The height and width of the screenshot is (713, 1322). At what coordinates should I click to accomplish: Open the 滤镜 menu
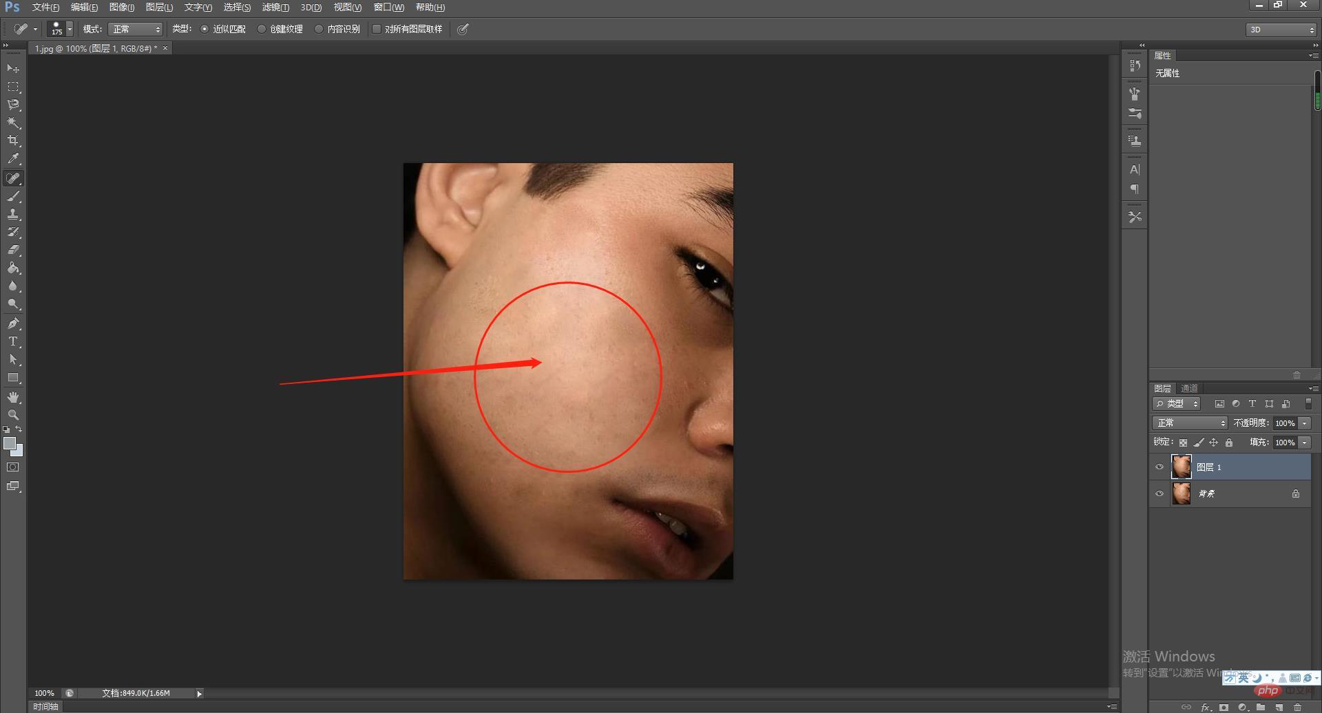coord(275,7)
